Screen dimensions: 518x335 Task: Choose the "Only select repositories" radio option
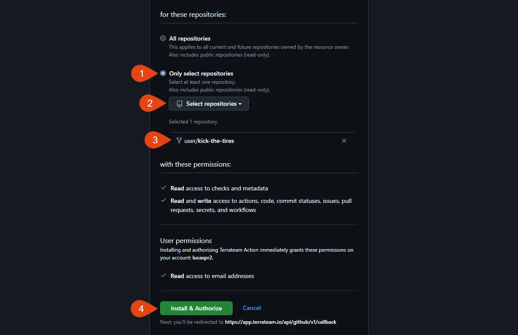tap(163, 73)
